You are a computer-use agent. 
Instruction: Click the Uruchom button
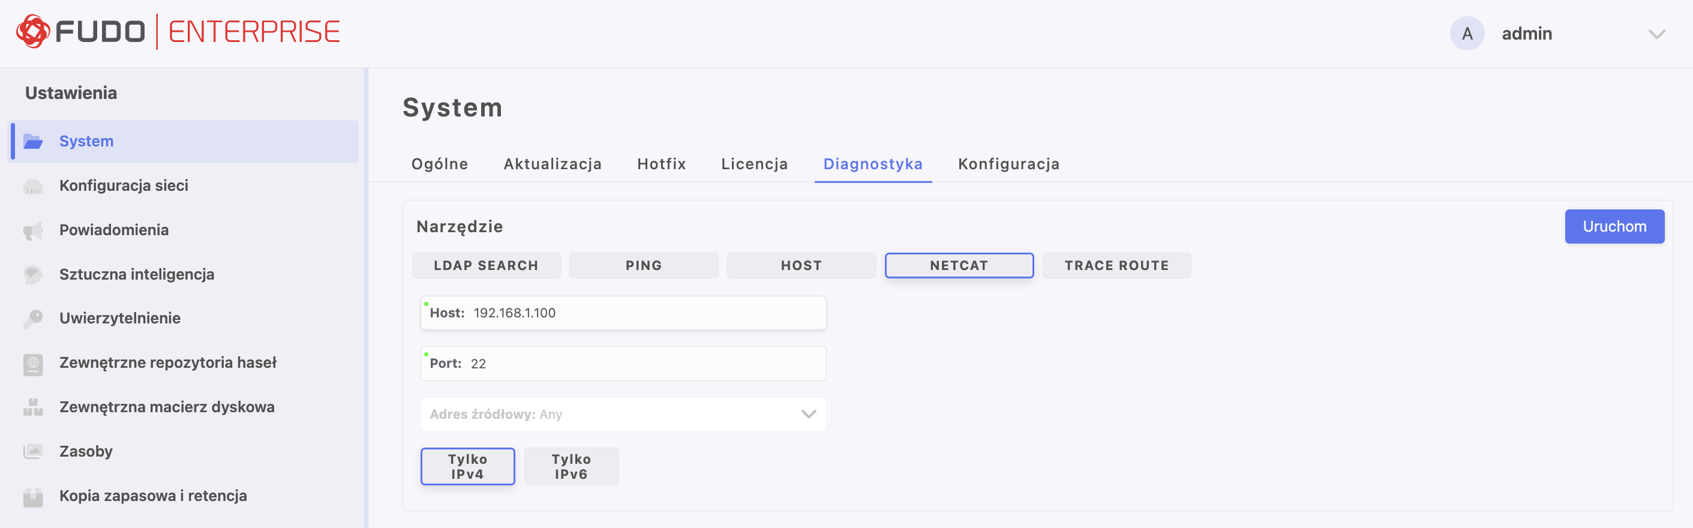1614,226
